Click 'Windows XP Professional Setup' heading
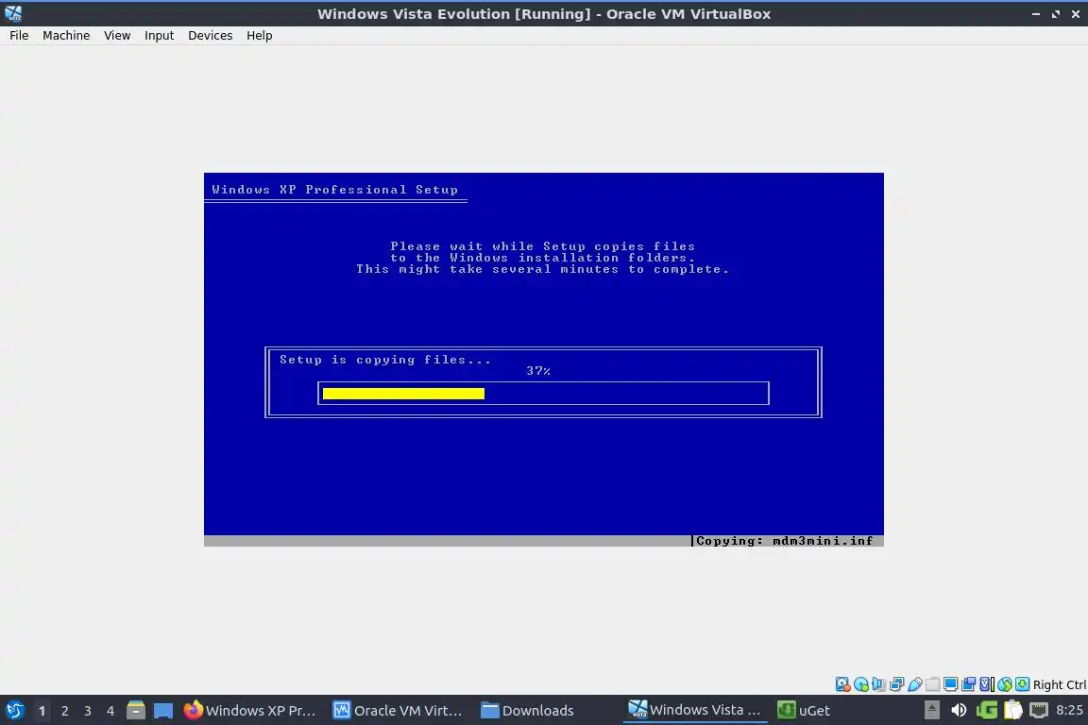The image size is (1088, 725). coord(335,190)
